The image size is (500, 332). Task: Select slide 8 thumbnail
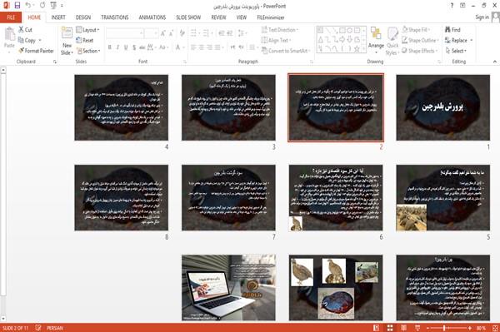click(x=121, y=198)
